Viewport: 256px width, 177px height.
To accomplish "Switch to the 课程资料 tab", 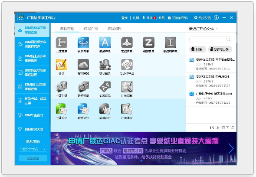I will 115,29.
